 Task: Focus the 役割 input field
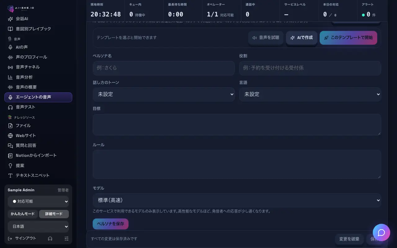310,68
